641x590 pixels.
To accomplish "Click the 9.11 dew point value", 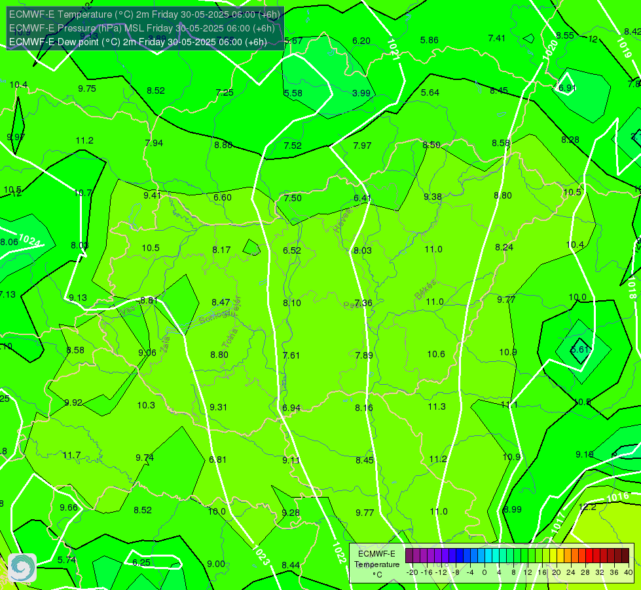I will [291, 461].
